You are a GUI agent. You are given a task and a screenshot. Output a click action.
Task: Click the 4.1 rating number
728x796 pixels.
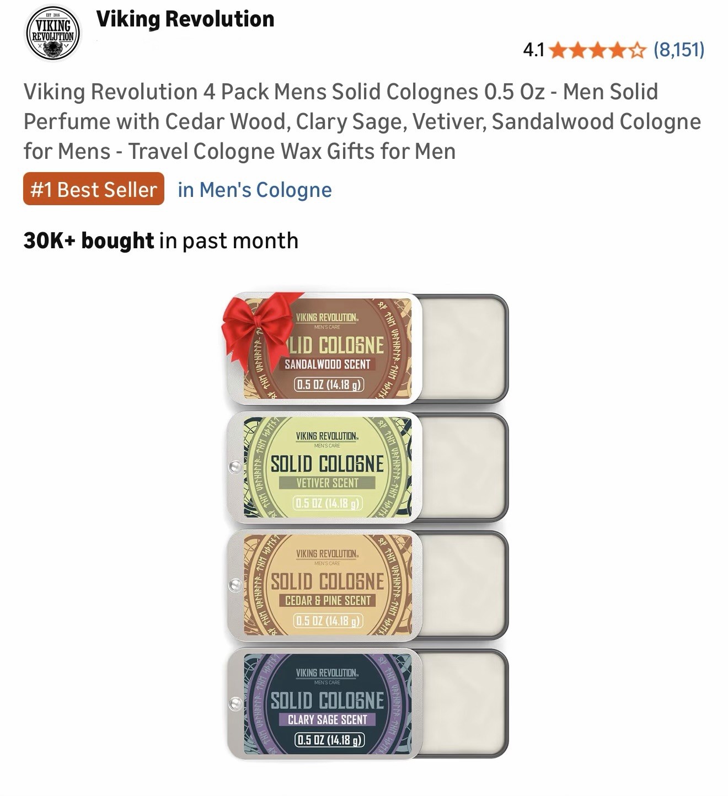tap(533, 50)
